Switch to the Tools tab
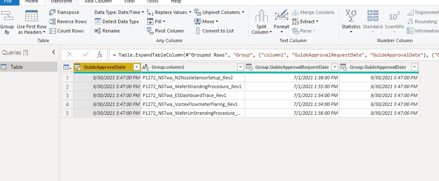The height and width of the screenshot is (181, 439). coord(152,2)
